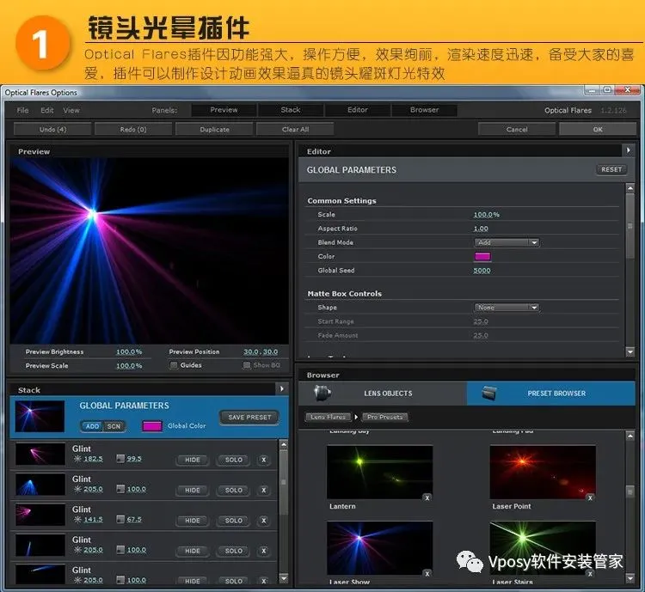Edit the Aspect Ratio 1.00 value
Screen dimensions: 645x592
[x=481, y=229]
